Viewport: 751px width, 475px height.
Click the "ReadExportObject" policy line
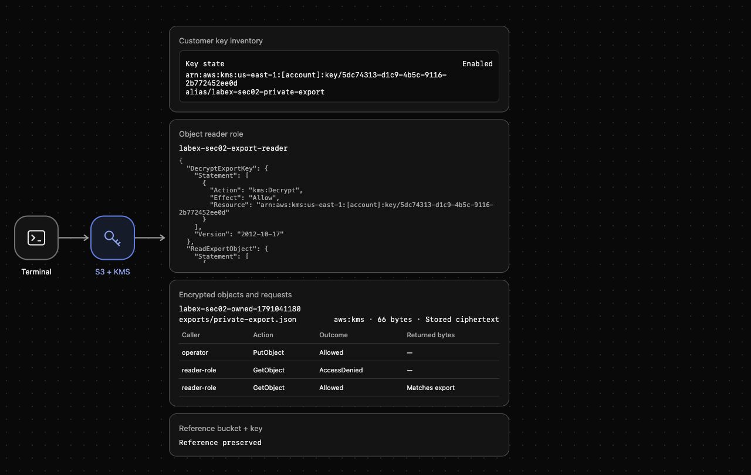[x=227, y=249]
